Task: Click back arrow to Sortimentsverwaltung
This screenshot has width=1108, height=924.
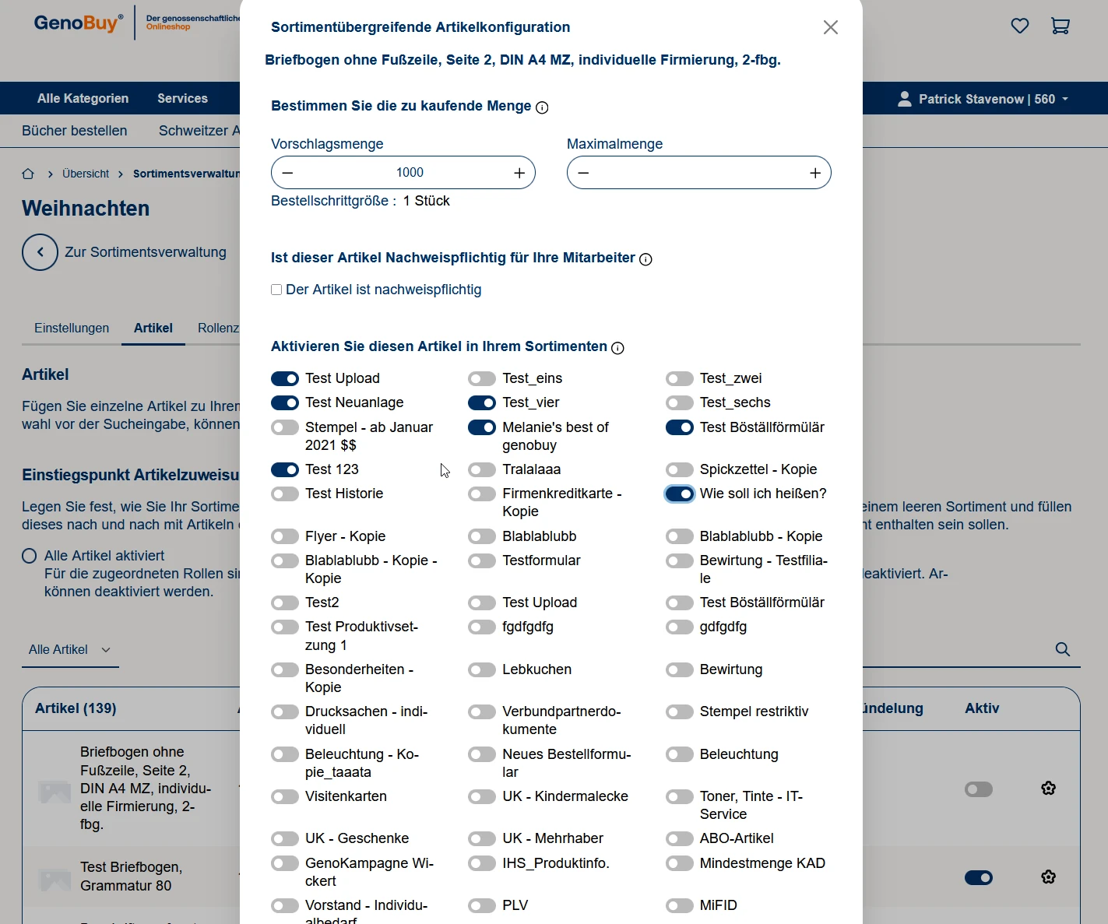Action: (40, 252)
